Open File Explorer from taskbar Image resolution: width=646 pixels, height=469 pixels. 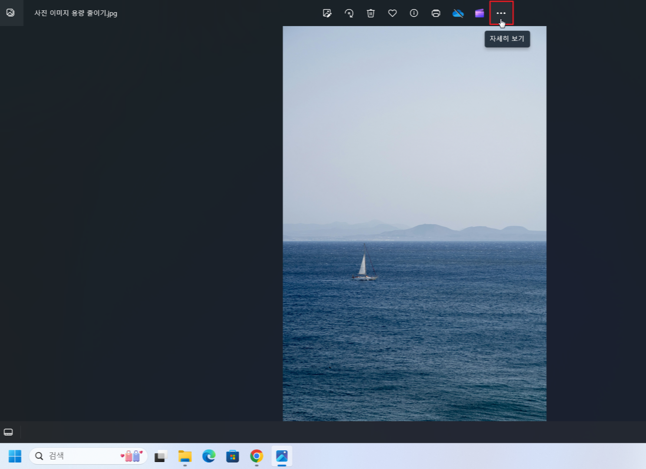[185, 456]
